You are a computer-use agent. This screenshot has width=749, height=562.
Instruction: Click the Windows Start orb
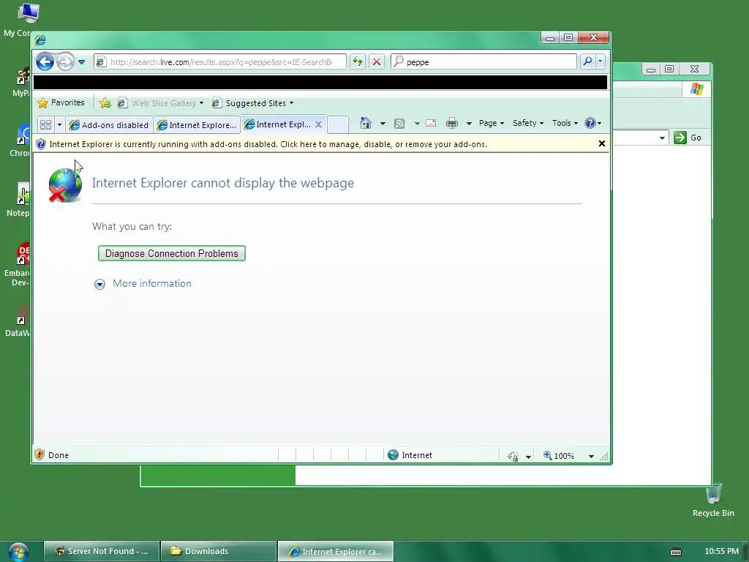tap(18, 552)
